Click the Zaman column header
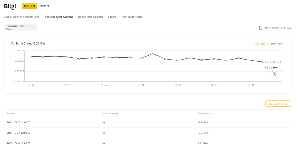Screen dimensions: 296x148 [10, 113]
